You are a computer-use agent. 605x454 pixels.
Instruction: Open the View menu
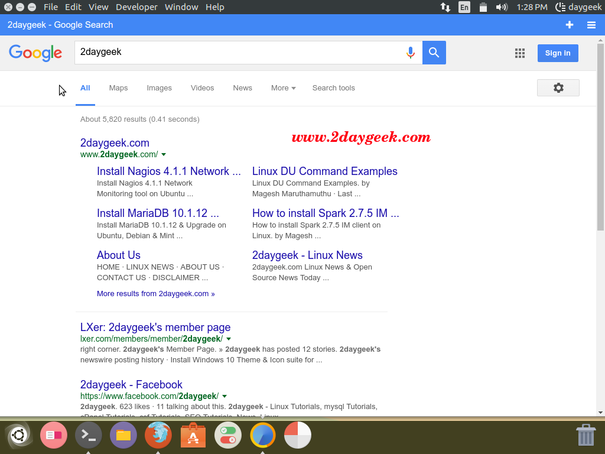(99, 7)
